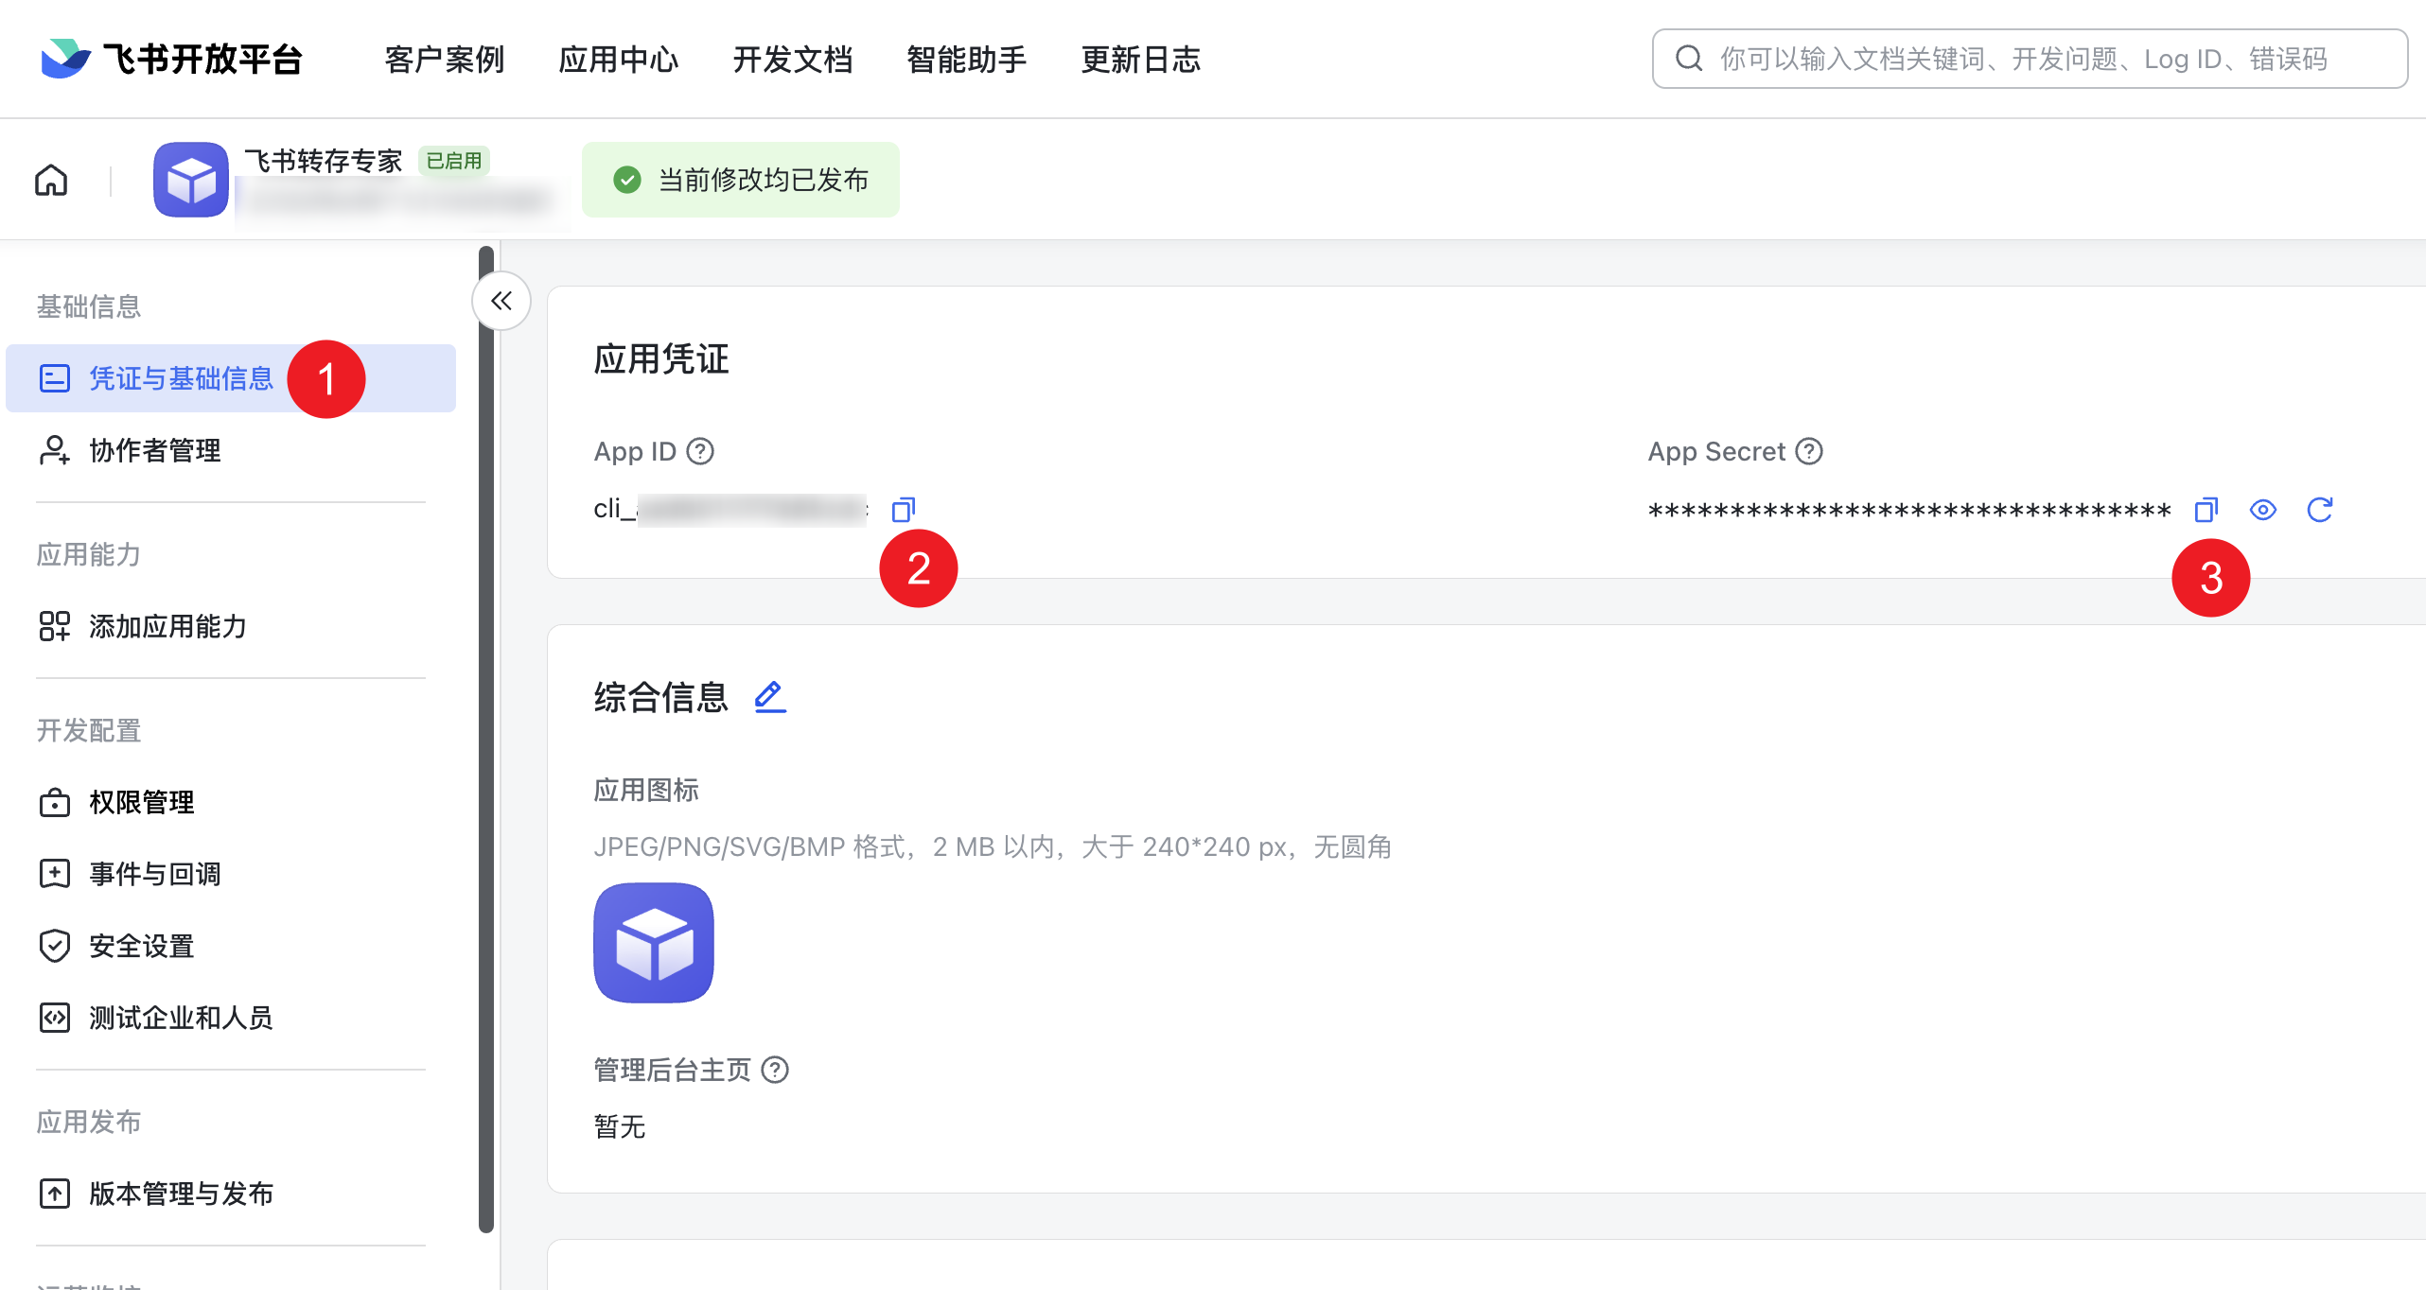This screenshot has width=2426, height=1290.
Task: Click the 已启用 status tag
Action: point(454,161)
